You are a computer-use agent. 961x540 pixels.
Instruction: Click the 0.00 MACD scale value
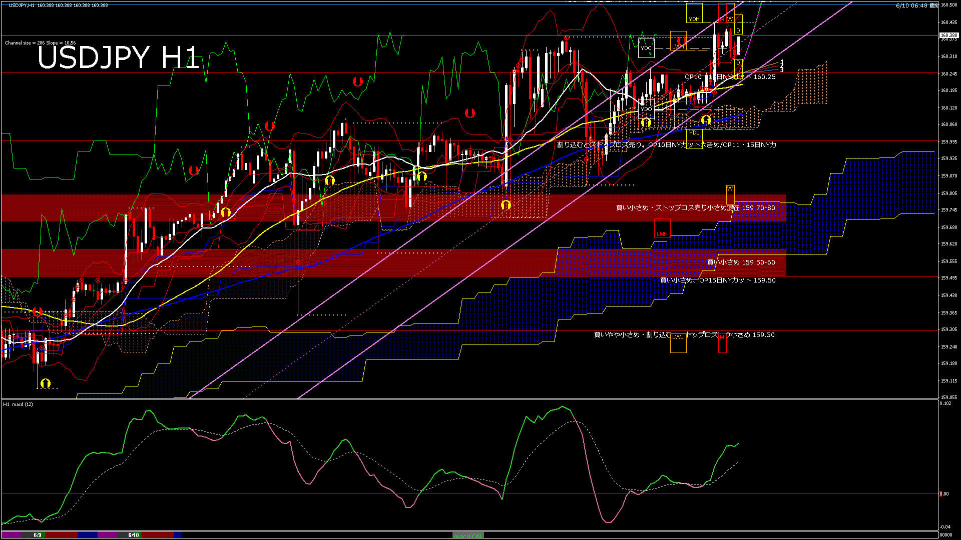944,494
